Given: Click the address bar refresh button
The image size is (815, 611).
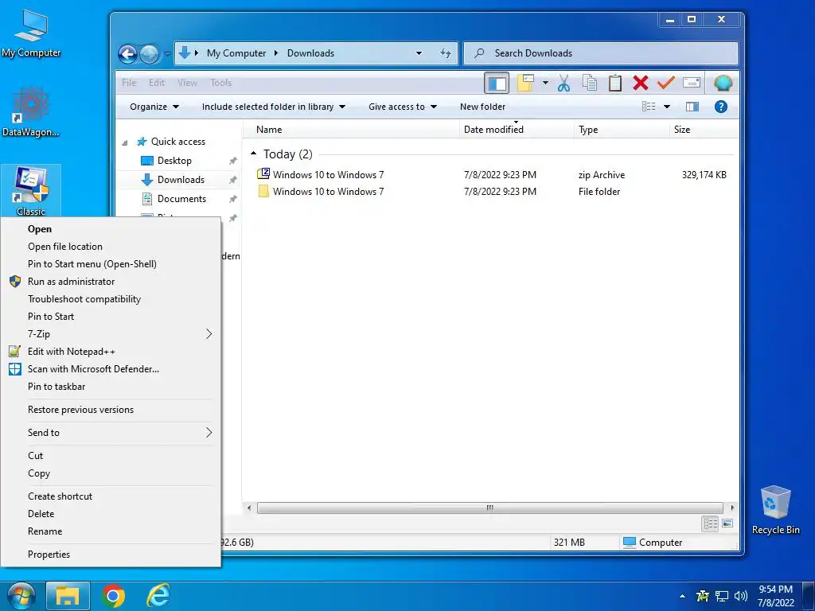Looking at the screenshot, I should tap(446, 53).
